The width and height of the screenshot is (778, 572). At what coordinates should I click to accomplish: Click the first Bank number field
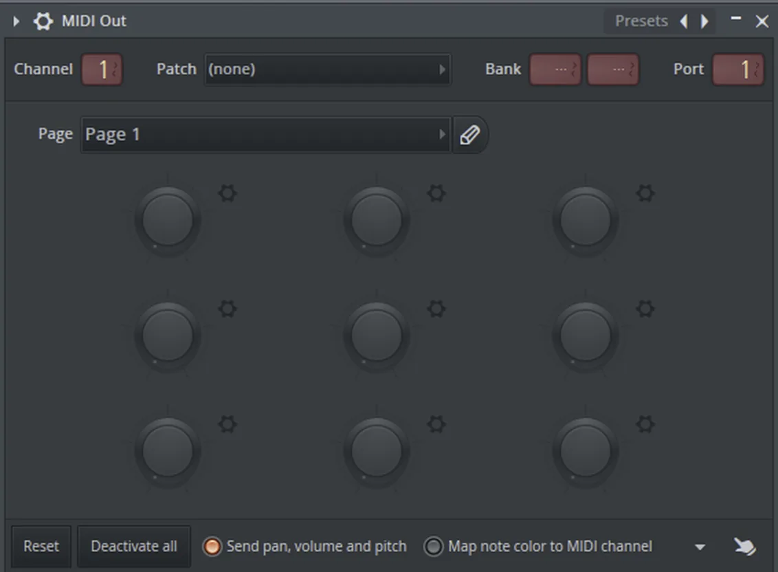(x=555, y=69)
